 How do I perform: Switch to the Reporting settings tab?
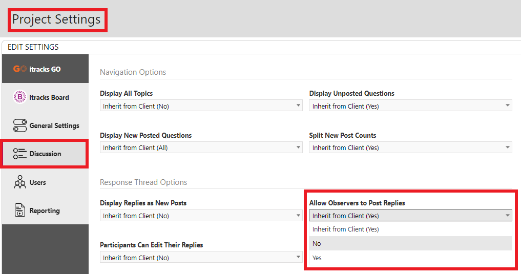tap(45, 210)
